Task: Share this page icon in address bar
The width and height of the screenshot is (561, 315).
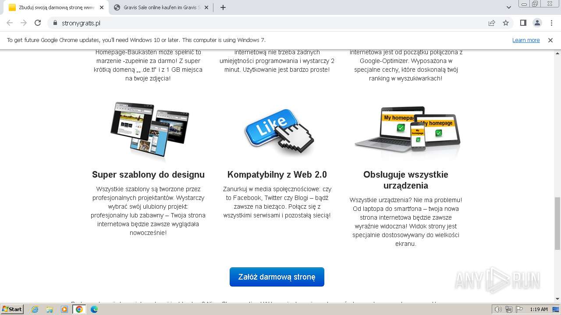Action: (492, 23)
